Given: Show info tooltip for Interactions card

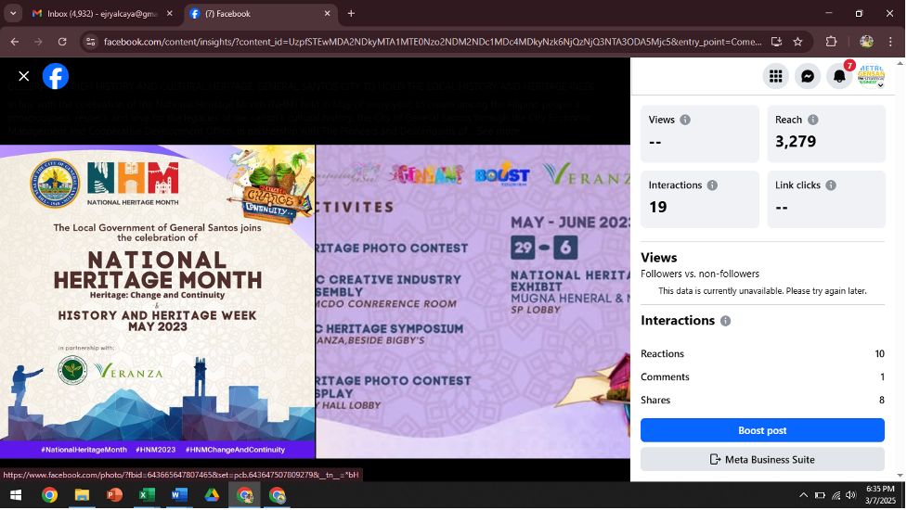Looking at the screenshot, I should click(712, 185).
